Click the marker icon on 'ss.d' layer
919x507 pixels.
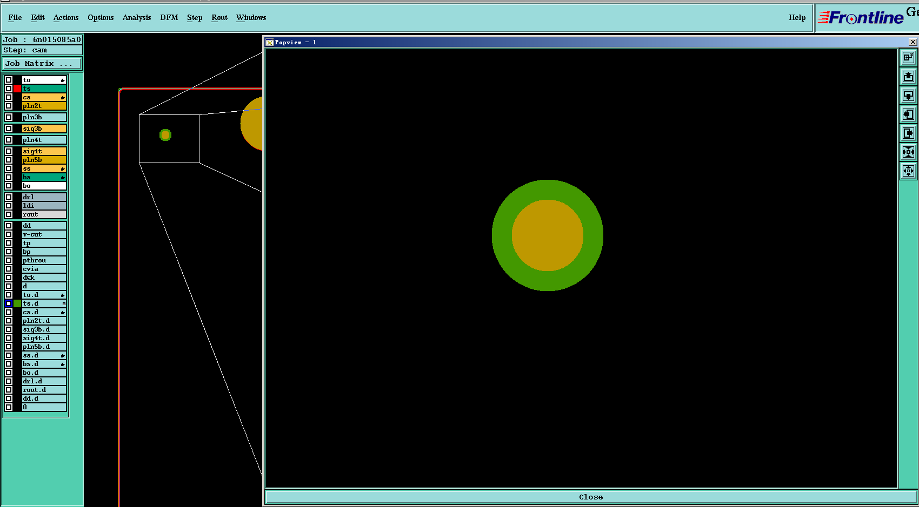[63, 355]
